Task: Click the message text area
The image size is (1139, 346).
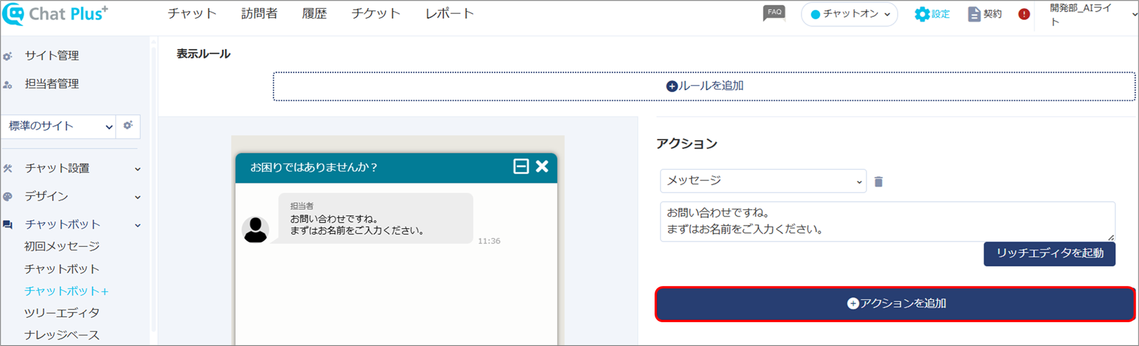Action: pyautogui.click(x=887, y=221)
